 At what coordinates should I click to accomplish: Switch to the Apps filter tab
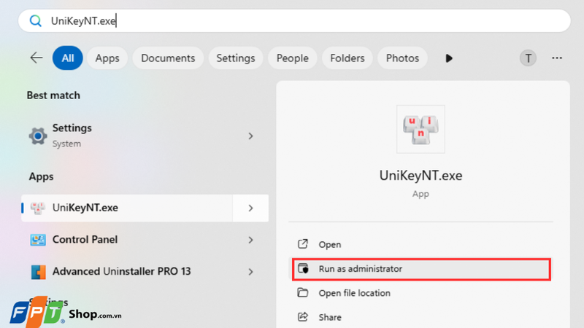point(107,58)
